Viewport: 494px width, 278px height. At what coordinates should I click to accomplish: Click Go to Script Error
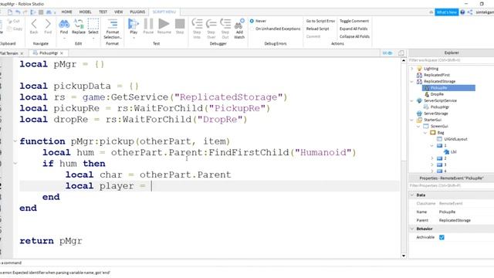pyautogui.click(x=320, y=21)
